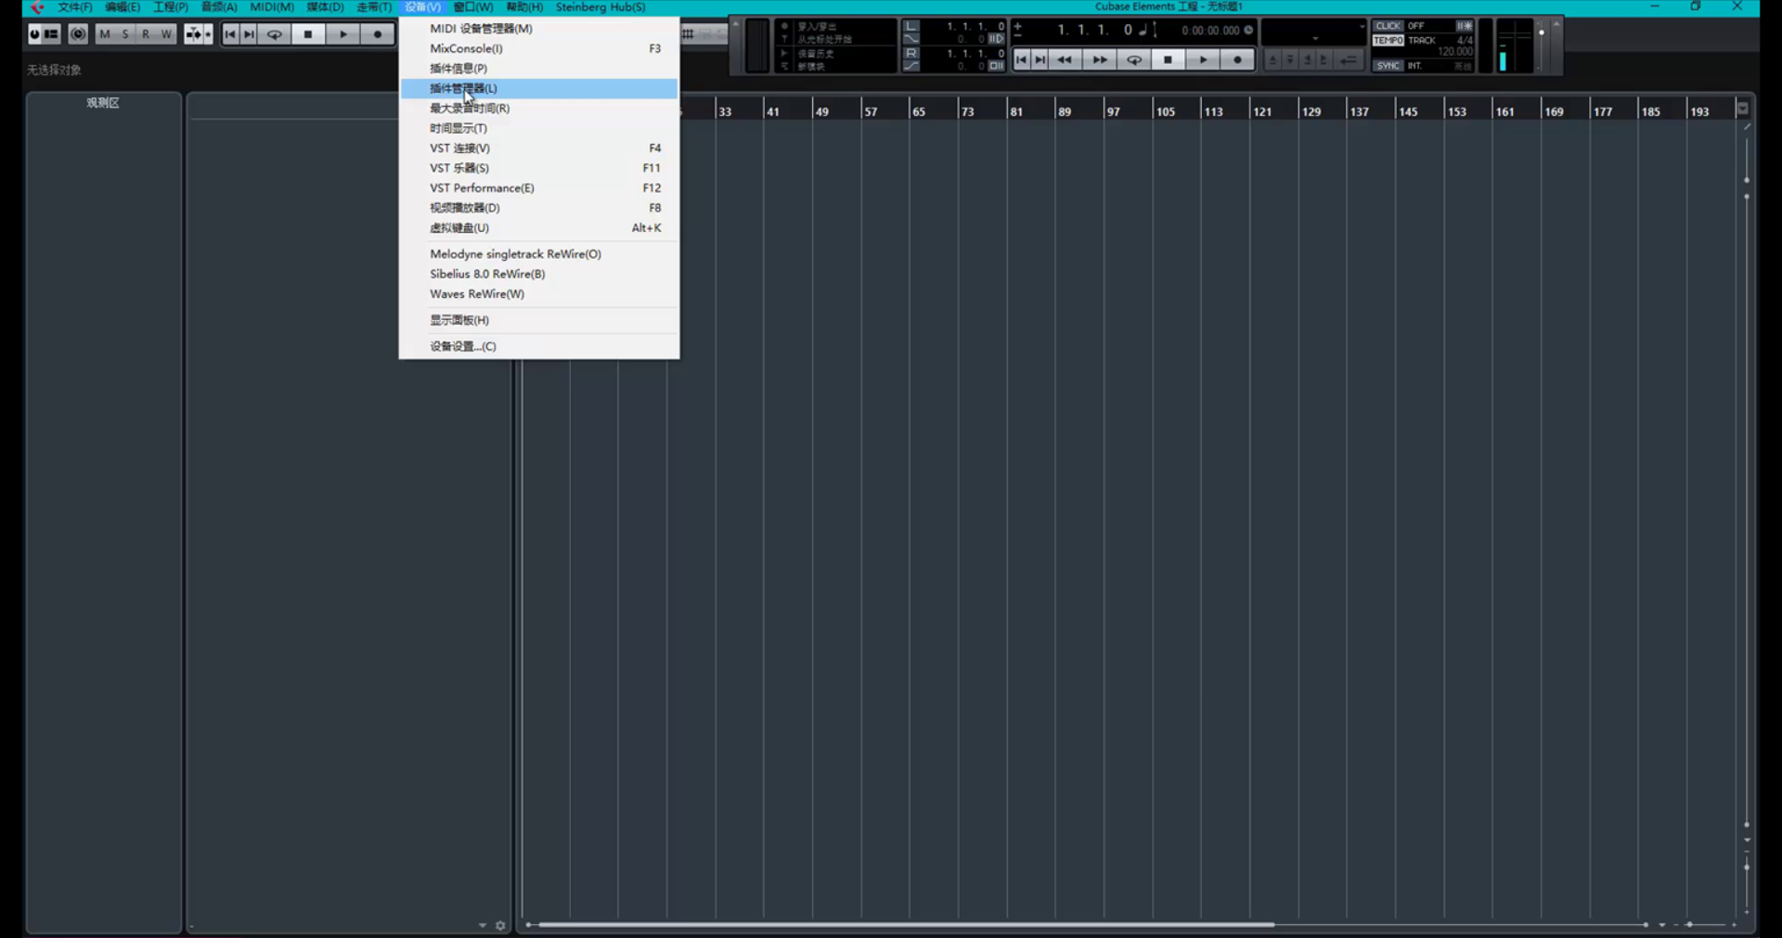Choose 显示面板(H) menu entry
Image resolution: width=1782 pixels, height=938 pixels.
538,320
